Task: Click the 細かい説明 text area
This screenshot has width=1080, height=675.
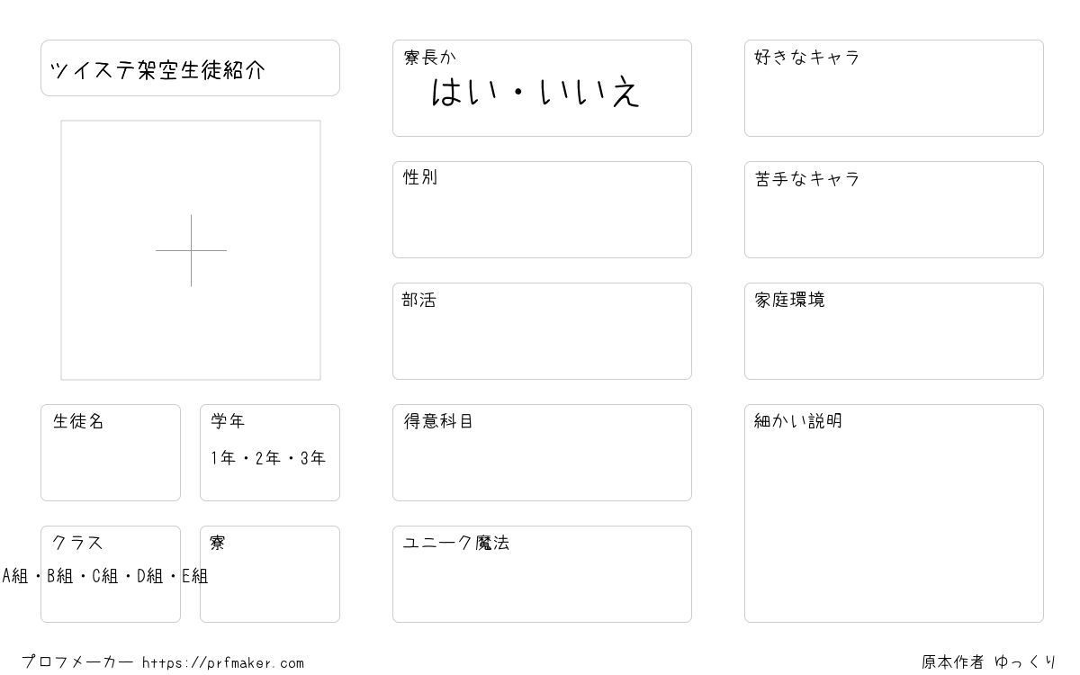Action: (894, 513)
